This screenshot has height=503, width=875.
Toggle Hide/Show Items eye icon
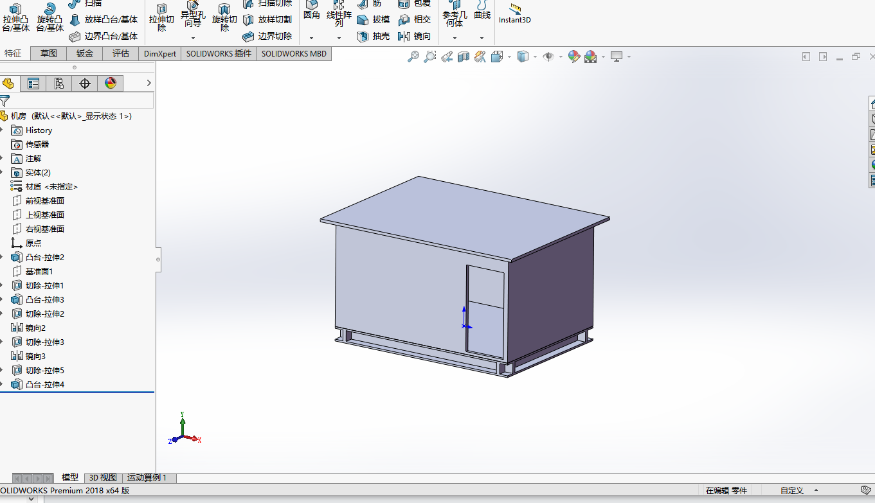coord(548,57)
